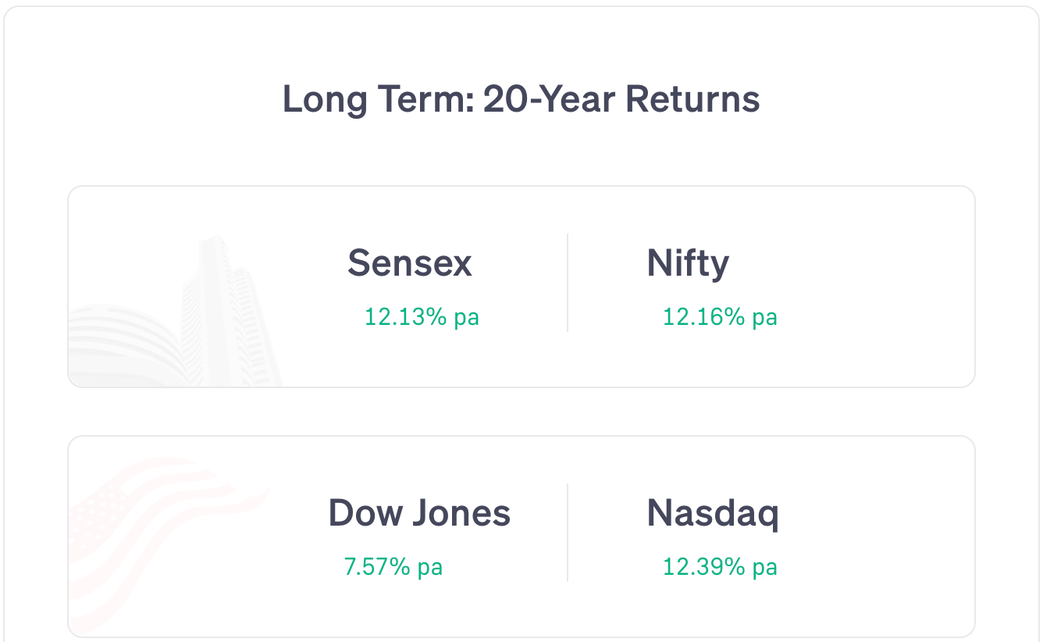This screenshot has width=1043, height=642.
Task: Open the Nasdaq index heading
Action: pyautogui.click(x=713, y=514)
